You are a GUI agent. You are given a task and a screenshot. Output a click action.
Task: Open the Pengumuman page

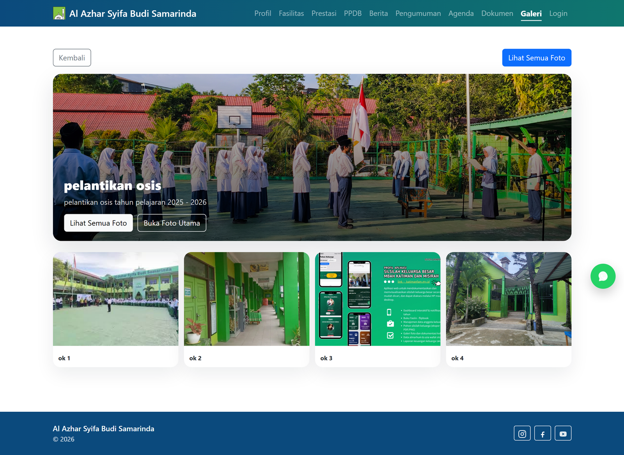click(418, 13)
